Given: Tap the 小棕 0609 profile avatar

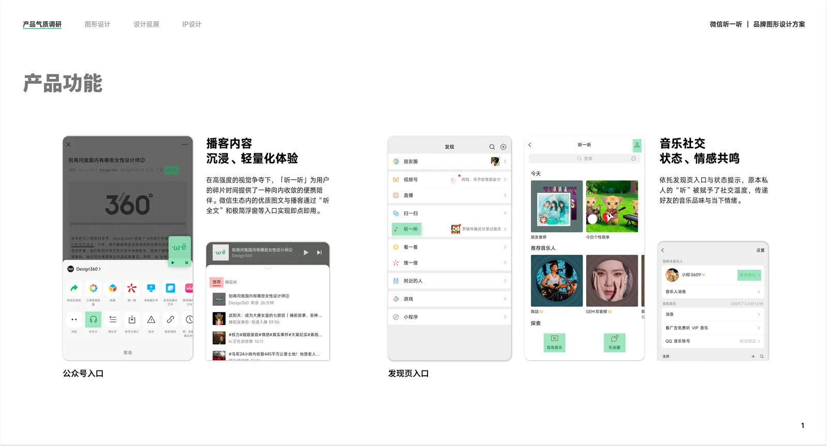Looking at the screenshot, I should [x=672, y=275].
